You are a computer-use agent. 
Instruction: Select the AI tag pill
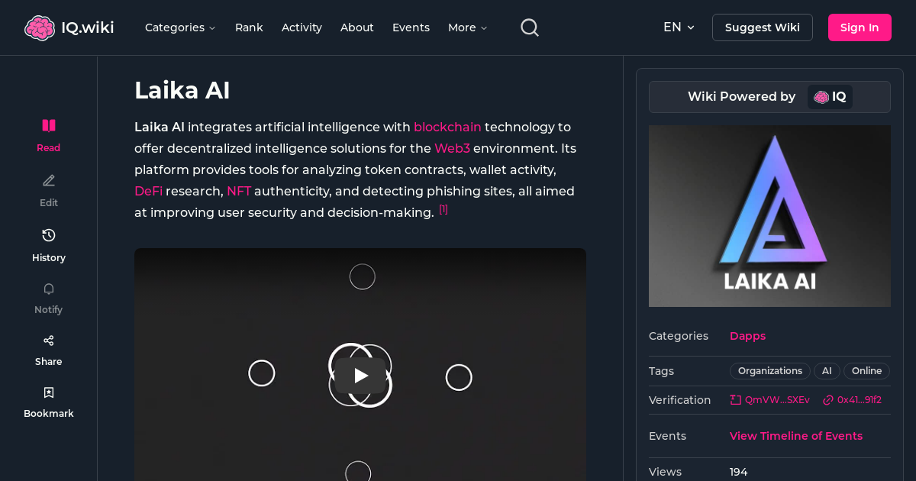pyautogui.click(x=827, y=370)
